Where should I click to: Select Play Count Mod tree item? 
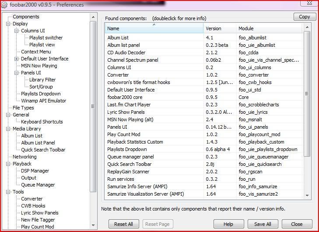point(38,227)
